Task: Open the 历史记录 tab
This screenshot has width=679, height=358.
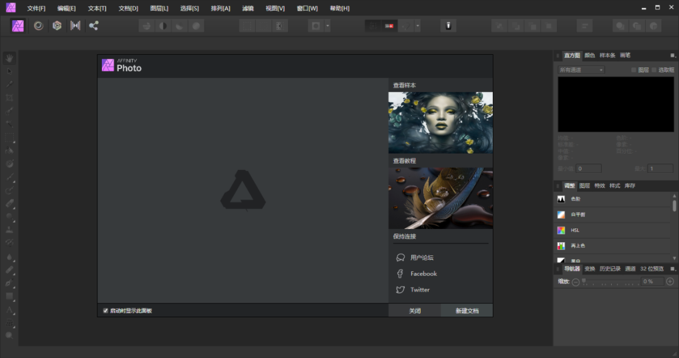Action: [x=610, y=269]
